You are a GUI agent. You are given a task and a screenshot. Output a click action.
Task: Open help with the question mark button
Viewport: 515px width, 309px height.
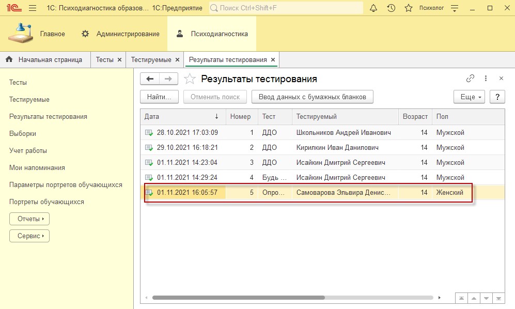[497, 97]
